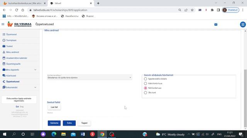Select the 'Neli korda kuus' radio option

coord(145,88)
